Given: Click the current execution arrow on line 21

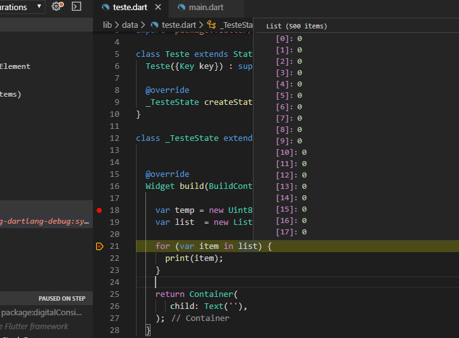Looking at the screenshot, I should coord(99,246).
